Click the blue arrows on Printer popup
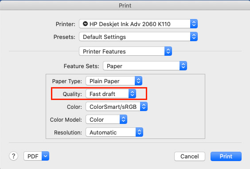 194,24
